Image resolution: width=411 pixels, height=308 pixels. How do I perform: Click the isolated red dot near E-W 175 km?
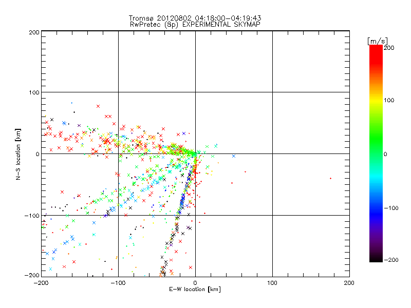(x=330, y=178)
